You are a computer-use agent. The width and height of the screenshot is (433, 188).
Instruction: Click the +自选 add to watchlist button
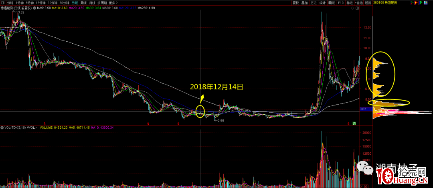click(359, 3)
